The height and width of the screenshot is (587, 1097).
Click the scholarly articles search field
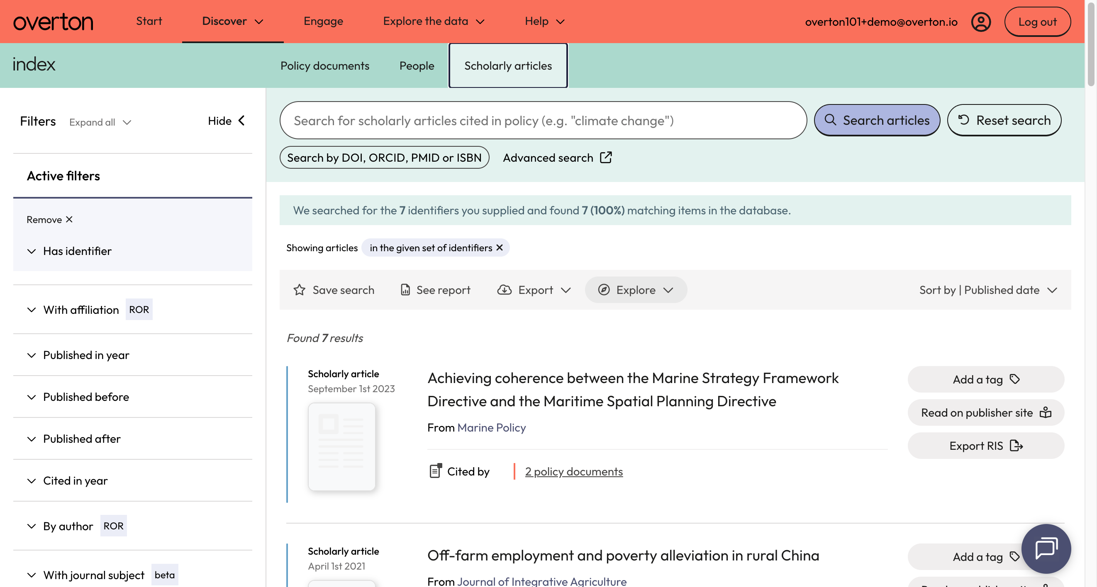[543, 120]
